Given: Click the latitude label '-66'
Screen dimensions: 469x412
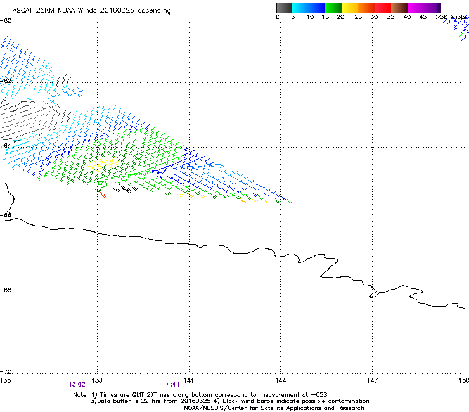Looking at the screenshot, I should tap(6, 215).
